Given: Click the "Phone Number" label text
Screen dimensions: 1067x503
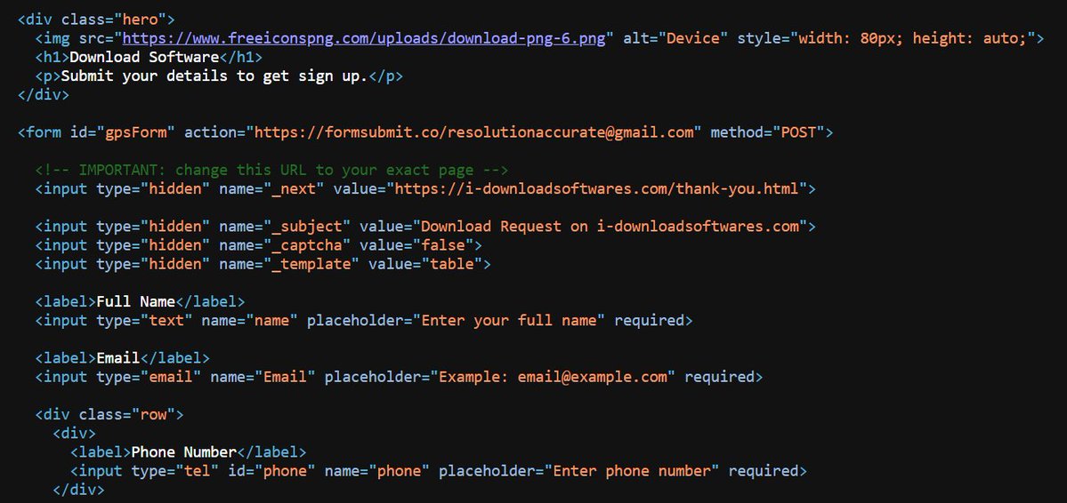Looking at the screenshot, I should 183,452.
